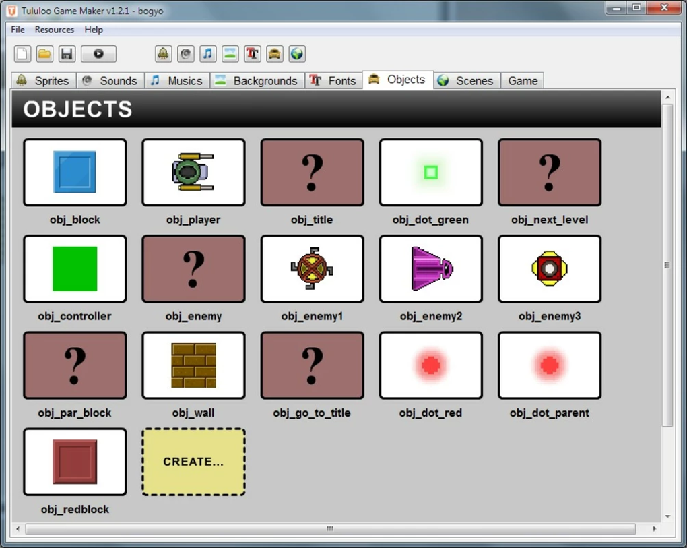The width and height of the screenshot is (687, 548).
Task: Select the obj_player thumbnail
Action: [193, 173]
